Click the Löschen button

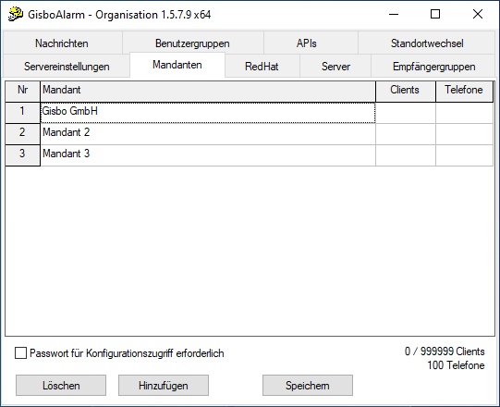coord(61,386)
